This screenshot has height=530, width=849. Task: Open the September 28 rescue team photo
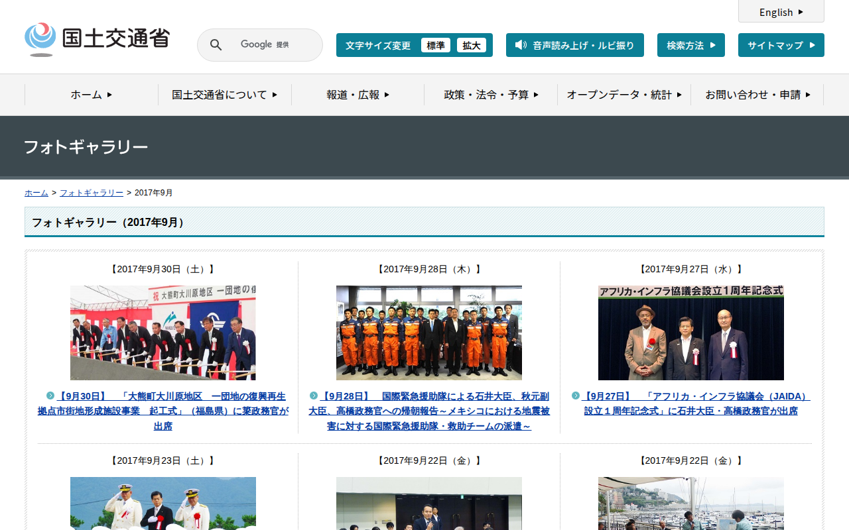[x=429, y=333]
